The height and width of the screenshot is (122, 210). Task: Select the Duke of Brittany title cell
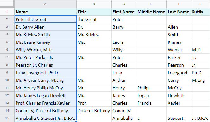point(94,111)
